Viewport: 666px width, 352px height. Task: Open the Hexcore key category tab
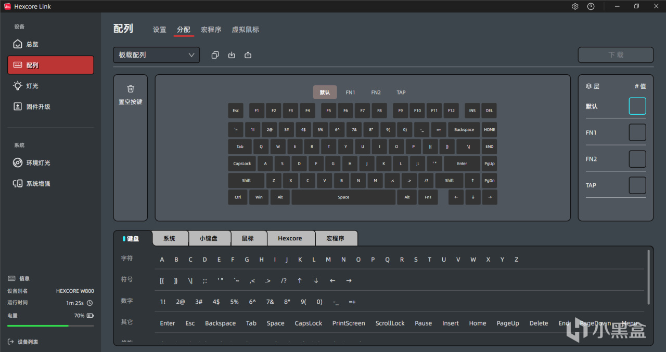(x=290, y=238)
